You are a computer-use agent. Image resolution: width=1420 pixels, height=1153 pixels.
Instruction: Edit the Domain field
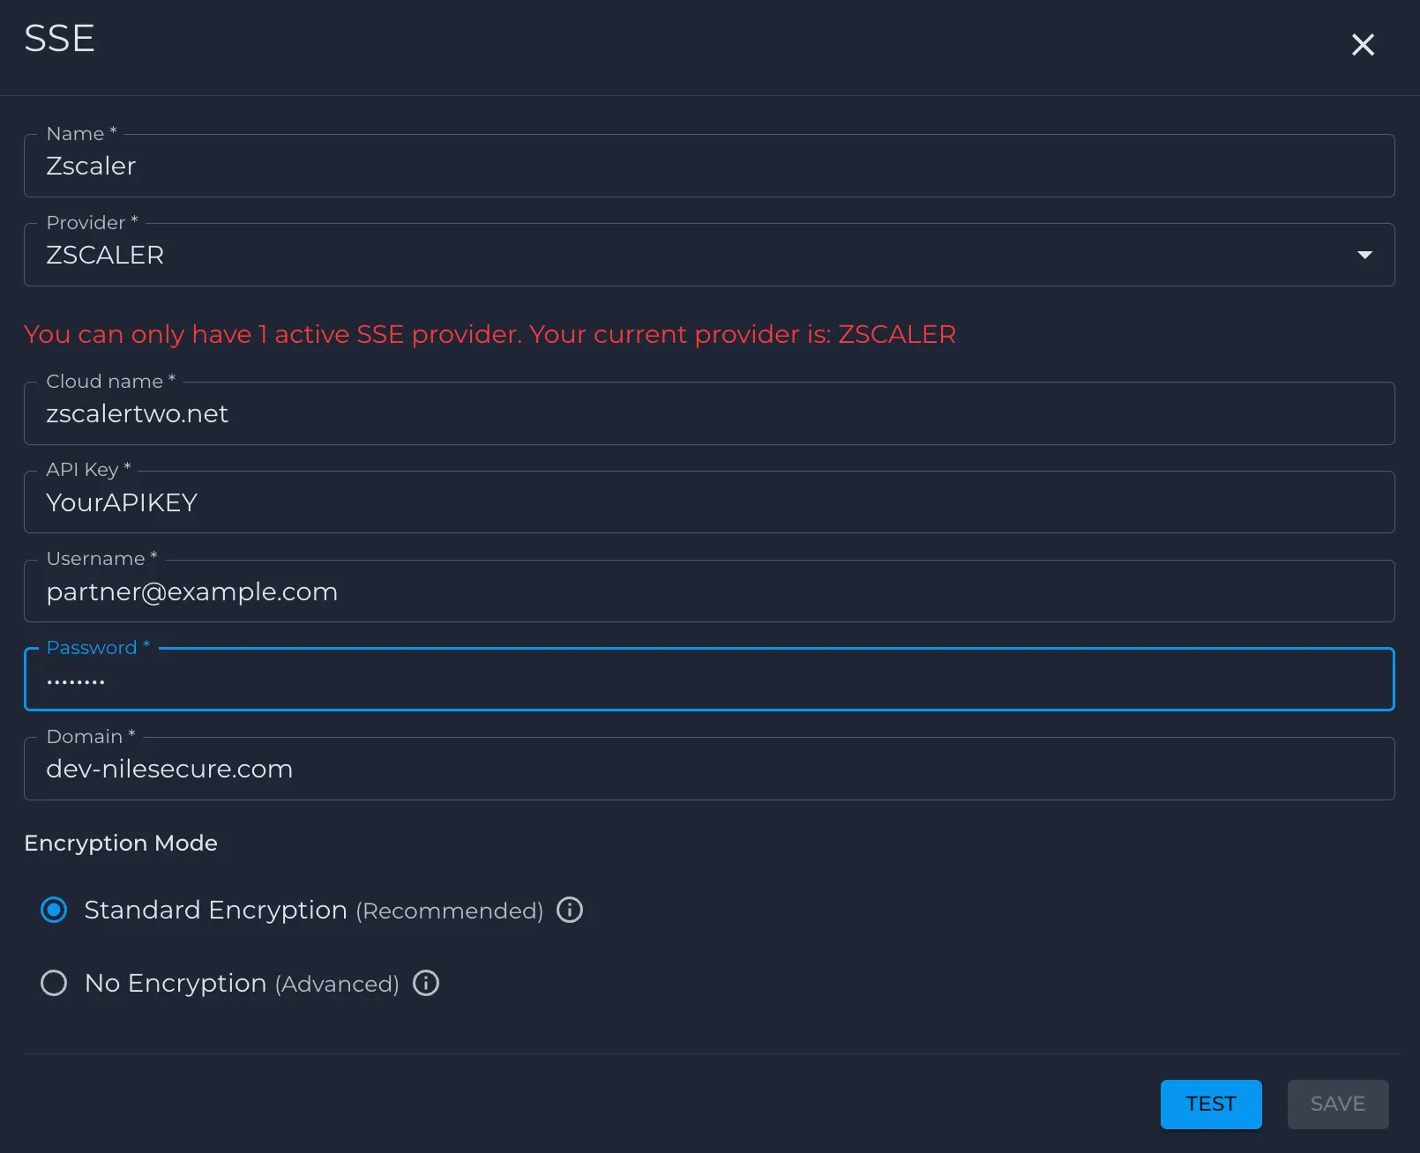tap(709, 769)
